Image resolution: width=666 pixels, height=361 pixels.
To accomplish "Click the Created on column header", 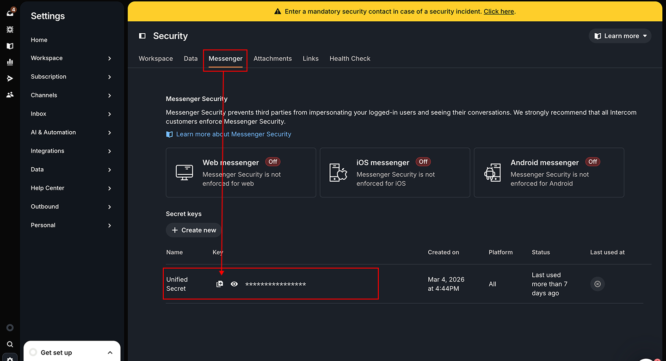I will point(444,252).
